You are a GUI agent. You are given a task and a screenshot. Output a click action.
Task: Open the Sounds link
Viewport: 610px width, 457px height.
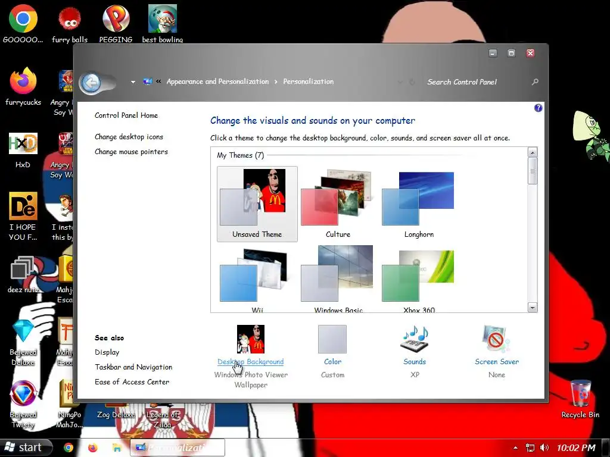pos(415,362)
